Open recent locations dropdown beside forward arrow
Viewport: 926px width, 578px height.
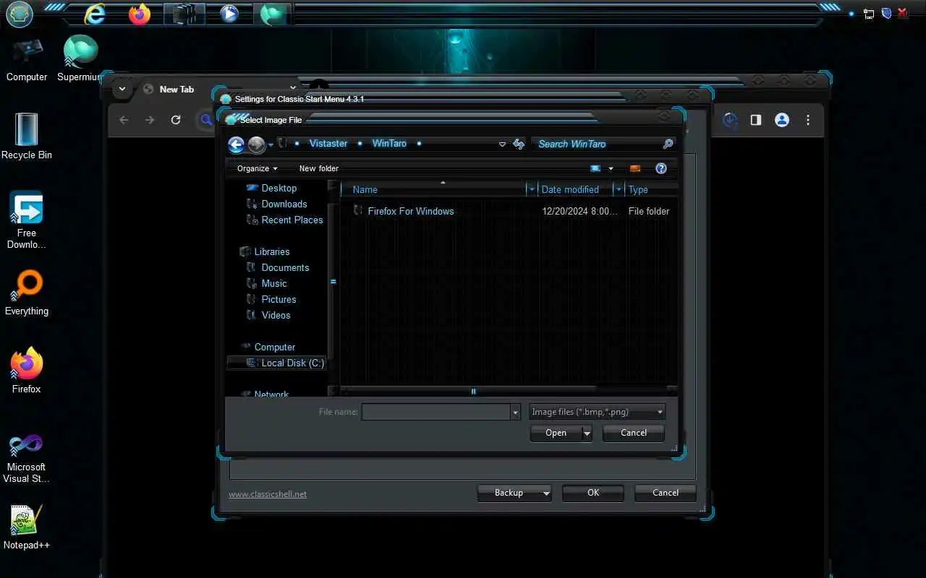pyautogui.click(x=271, y=144)
